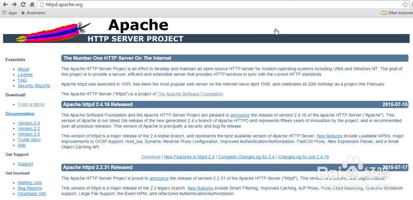
Task: Open Version 2.2 documentation
Action: click(x=29, y=129)
